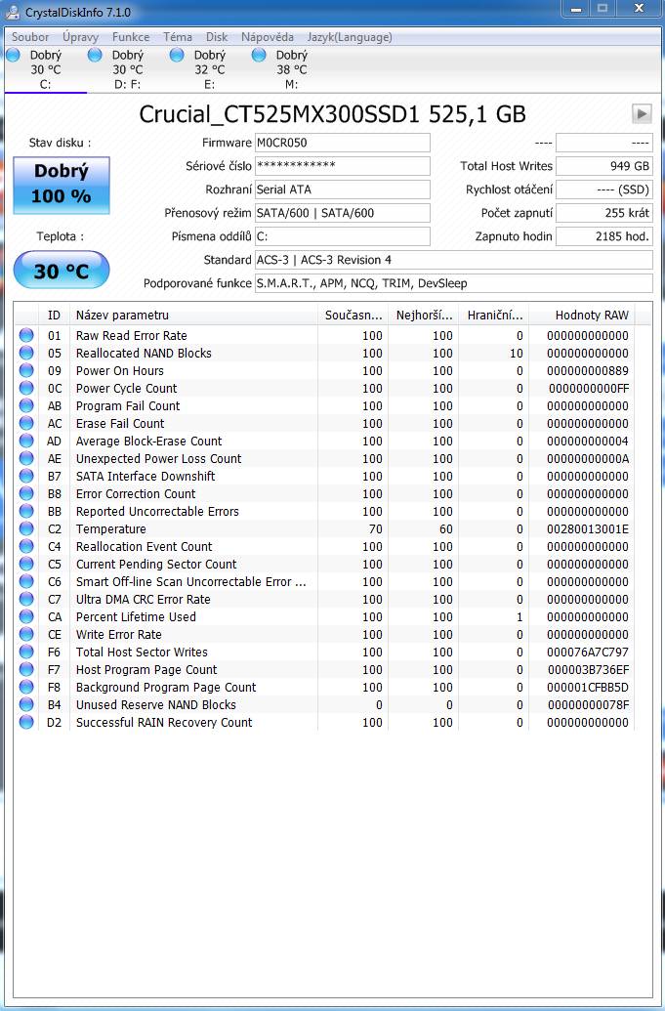Viewport: 665px width, 1011px height.
Task: Click the Zapnuto hodin 2185 hod. value
Action: (x=603, y=236)
